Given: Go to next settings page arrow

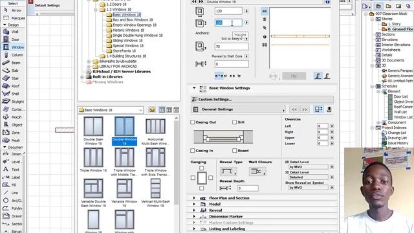Looking at the screenshot, I should (x=305, y=109).
